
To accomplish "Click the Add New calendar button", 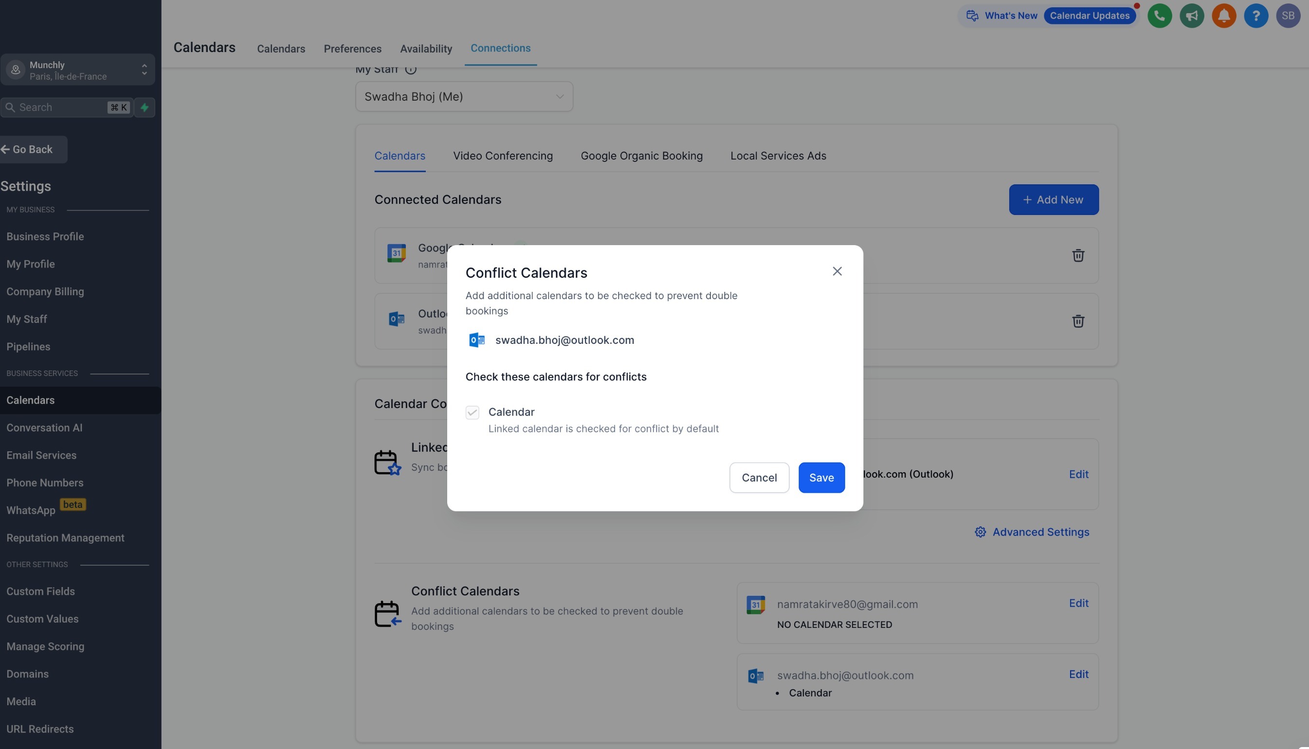I will 1053,199.
